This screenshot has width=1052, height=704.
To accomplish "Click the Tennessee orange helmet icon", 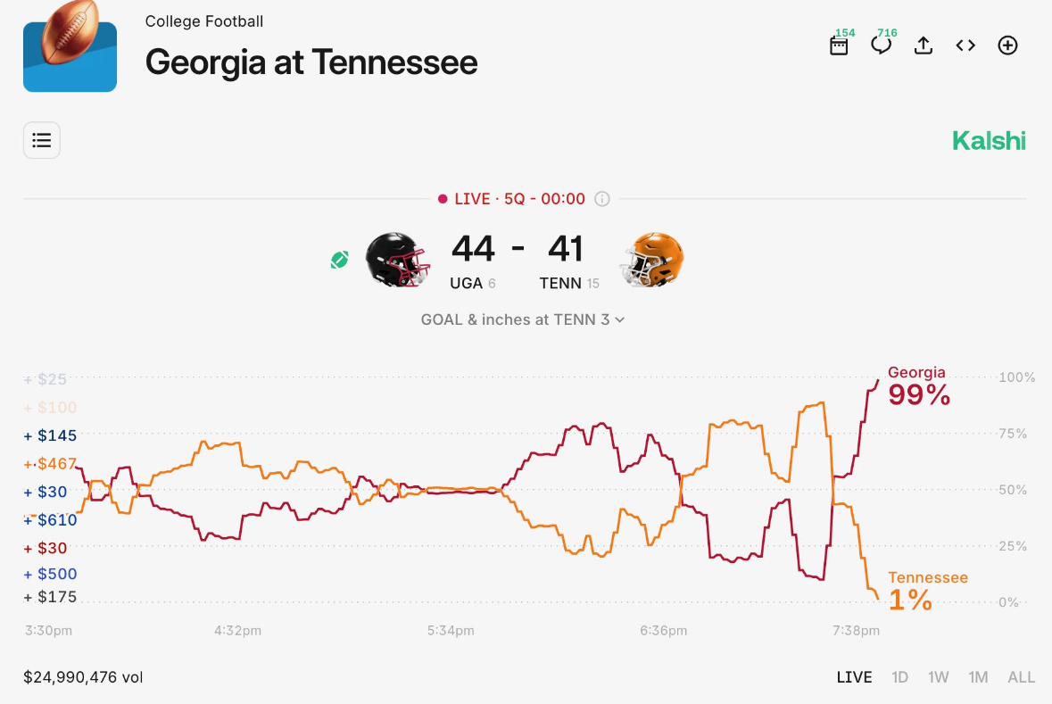I will 652,259.
